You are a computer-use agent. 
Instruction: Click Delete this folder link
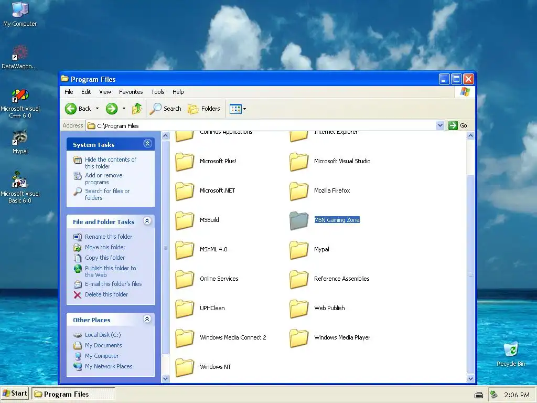coord(106,294)
